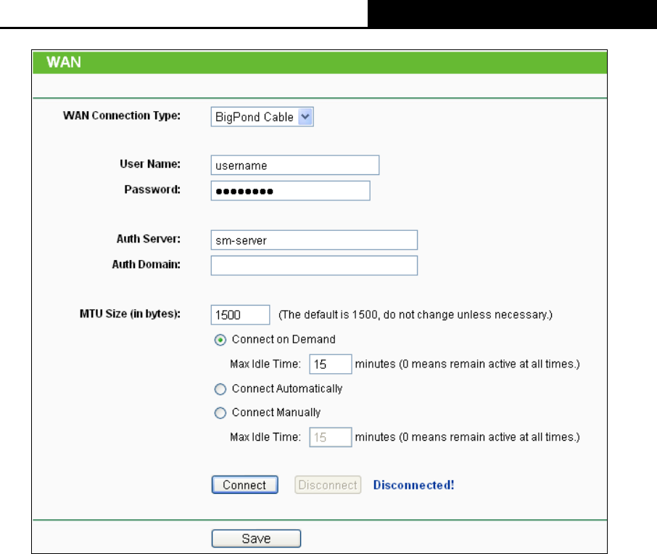Screen dimensions: 657x554
Task: Click into the Password field
Action: (x=290, y=191)
